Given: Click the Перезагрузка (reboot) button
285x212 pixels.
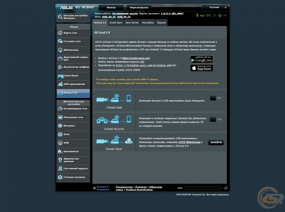Looking at the screenshot, I should click(x=139, y=8).
